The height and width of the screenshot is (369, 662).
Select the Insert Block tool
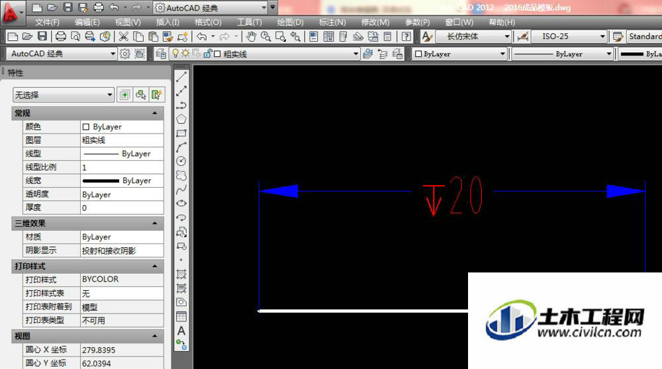(x=181, y=232)
